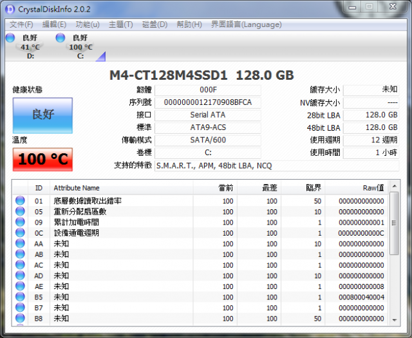Click the Attribute Name column header
This screenshot has height=338, width=412.
pos(122,188)
